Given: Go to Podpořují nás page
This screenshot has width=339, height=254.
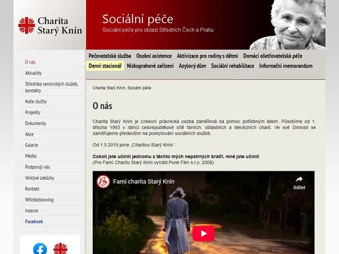Looking at the screenshot, I should (37, 167).
